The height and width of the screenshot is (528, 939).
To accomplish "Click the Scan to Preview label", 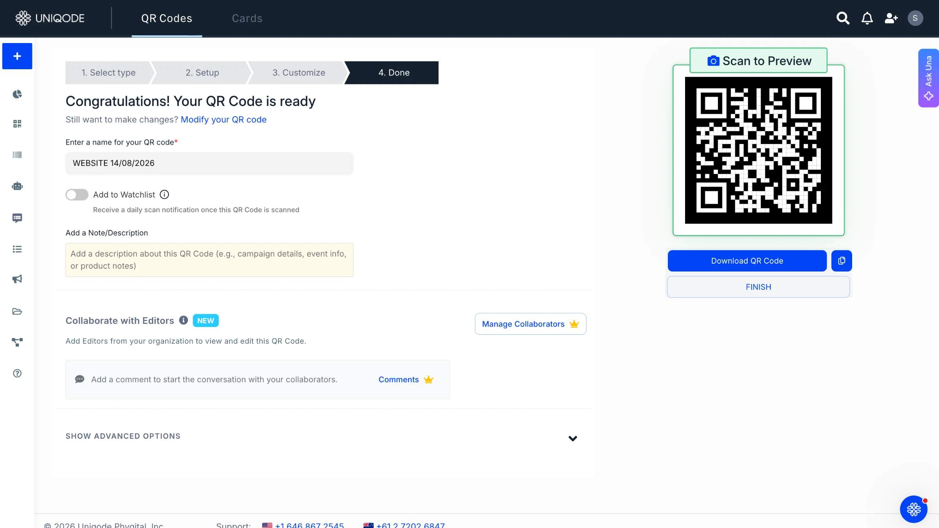I will tap(767, 61).
